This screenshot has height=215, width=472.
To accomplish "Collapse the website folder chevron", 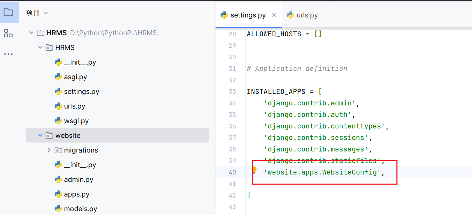I will (40, 135).
